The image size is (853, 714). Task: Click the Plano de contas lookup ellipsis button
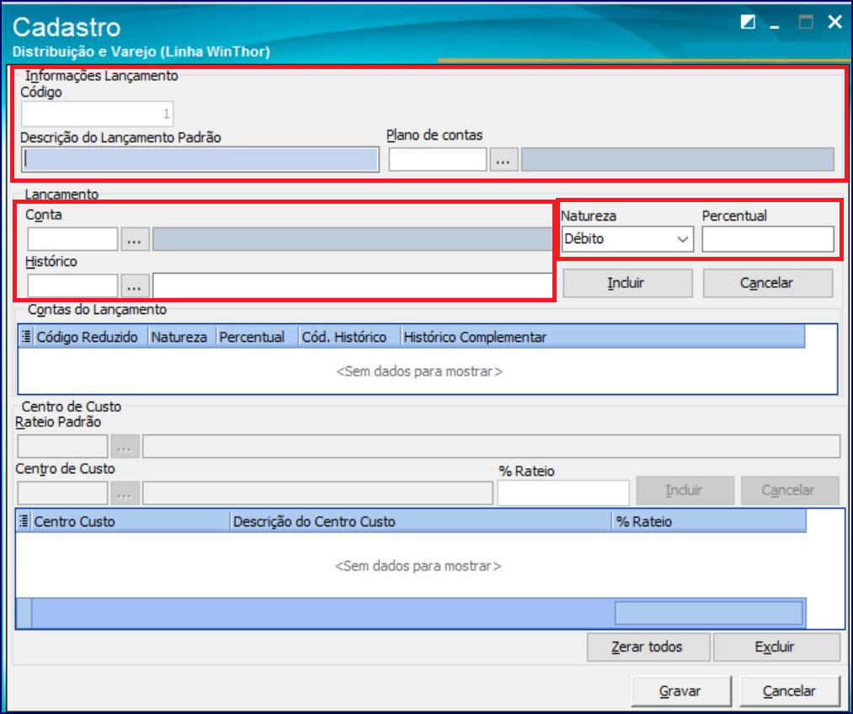click(x=504, y=160)
